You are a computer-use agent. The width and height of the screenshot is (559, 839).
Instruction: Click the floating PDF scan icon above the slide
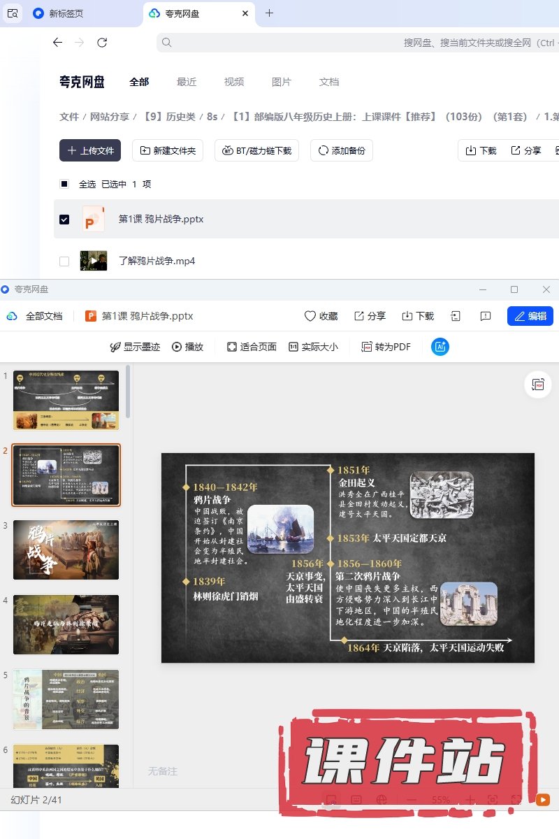coord(538,385)
